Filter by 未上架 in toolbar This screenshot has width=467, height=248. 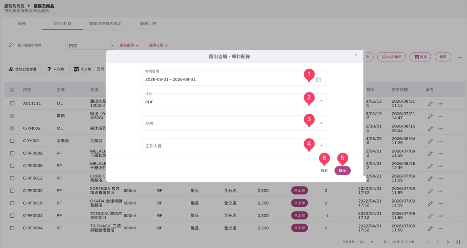[82, 69]
